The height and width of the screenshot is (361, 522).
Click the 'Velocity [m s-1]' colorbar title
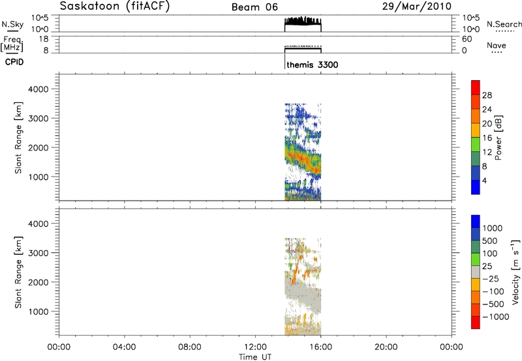(x=515, y=272)
